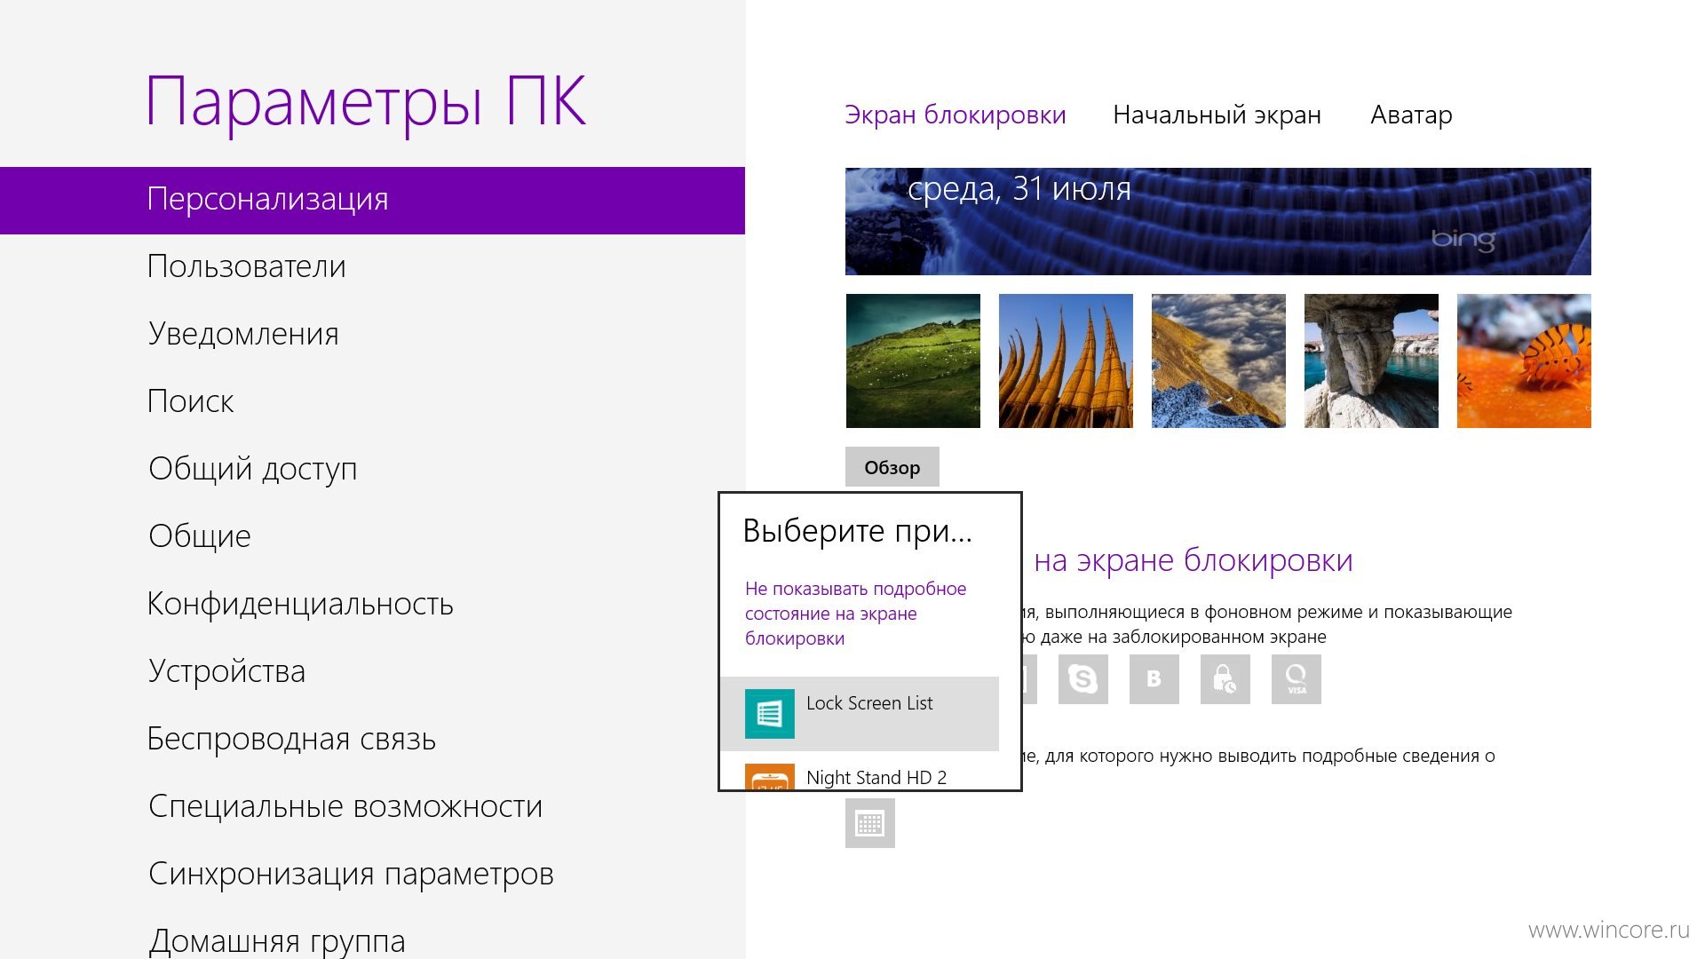
Task: Click the current lock screen preview image
Action: click(1218, 221)
